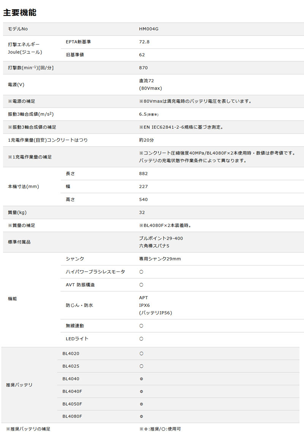This screenshot has width=304, height=432.
Task: Click the circle symbol in the BL4020 row
Action: coord(141,354)
